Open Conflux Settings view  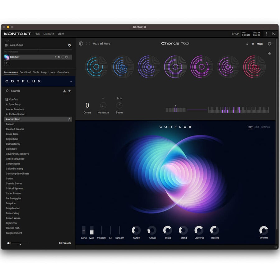coord(265,127)
